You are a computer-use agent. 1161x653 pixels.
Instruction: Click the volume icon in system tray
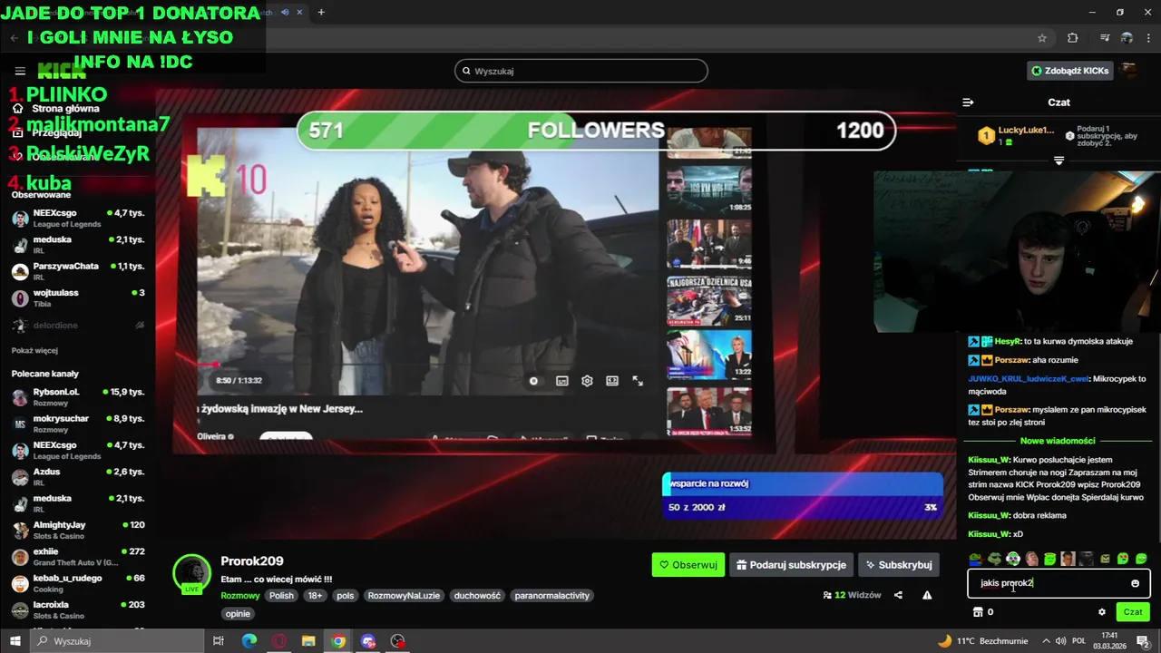1061,641
